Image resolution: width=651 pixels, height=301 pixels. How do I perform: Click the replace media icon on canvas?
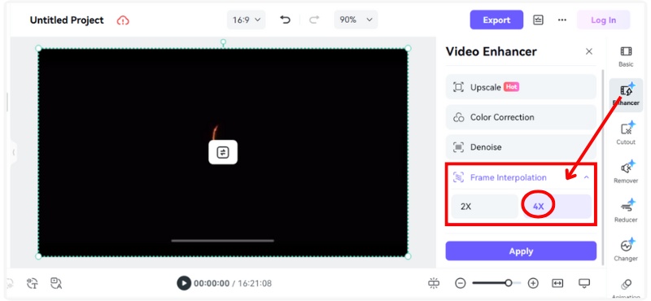pos(223,152)
